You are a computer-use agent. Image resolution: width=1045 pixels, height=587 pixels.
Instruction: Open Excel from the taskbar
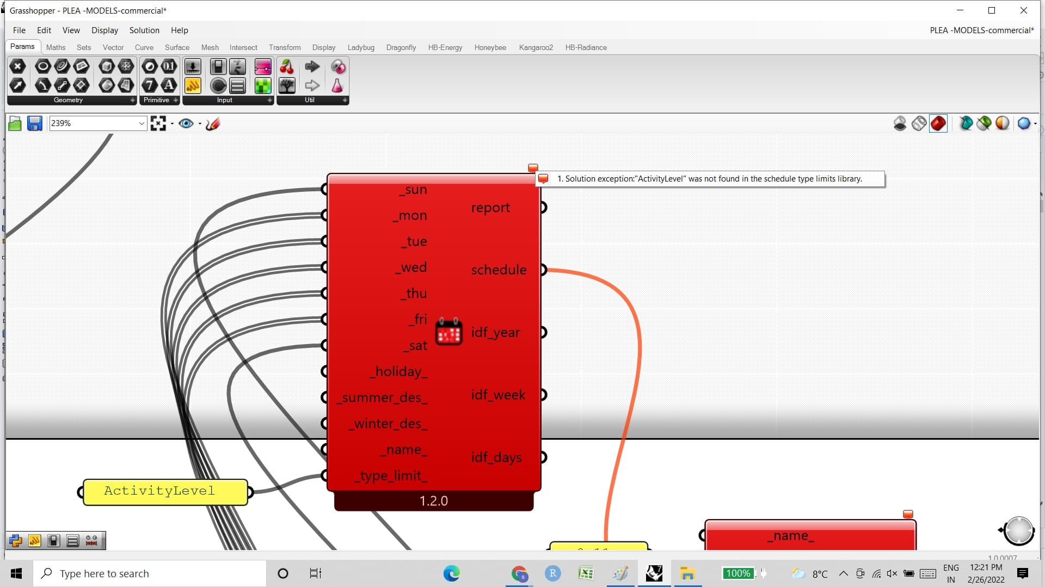tap(586, 573)
